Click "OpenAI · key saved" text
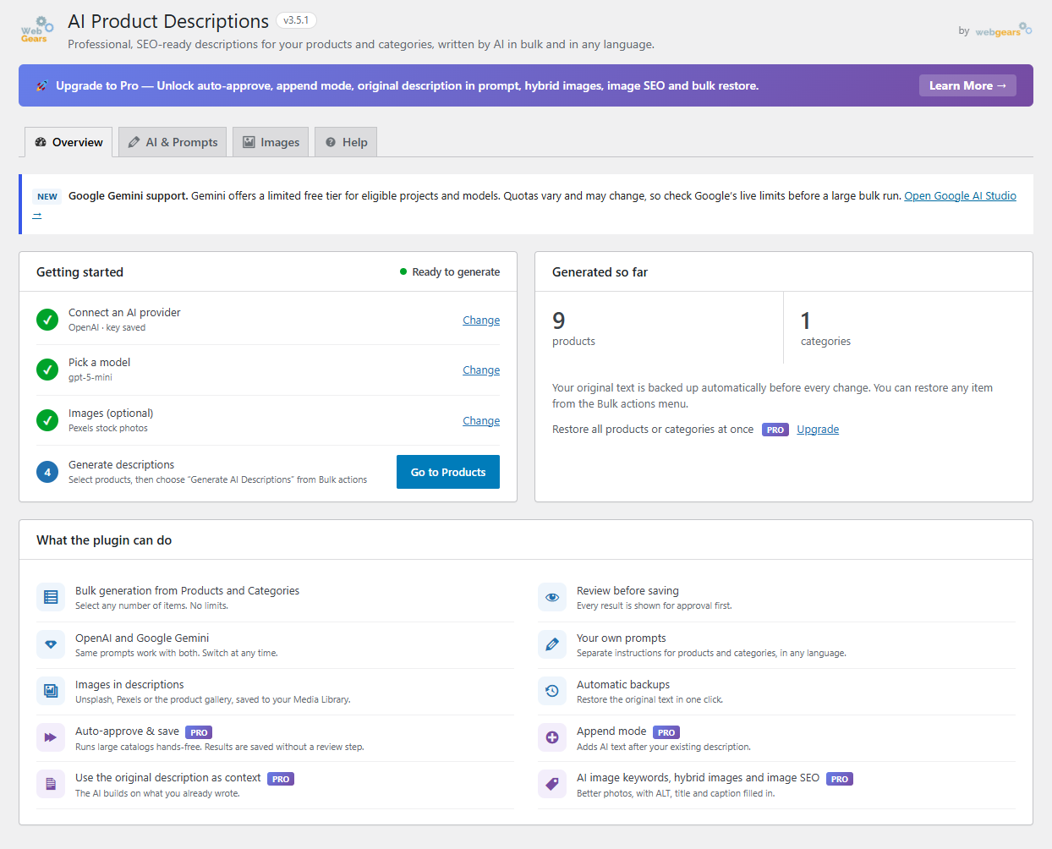 point(107,327)
